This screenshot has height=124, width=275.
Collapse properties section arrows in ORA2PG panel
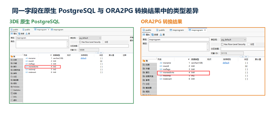[244, 57]
